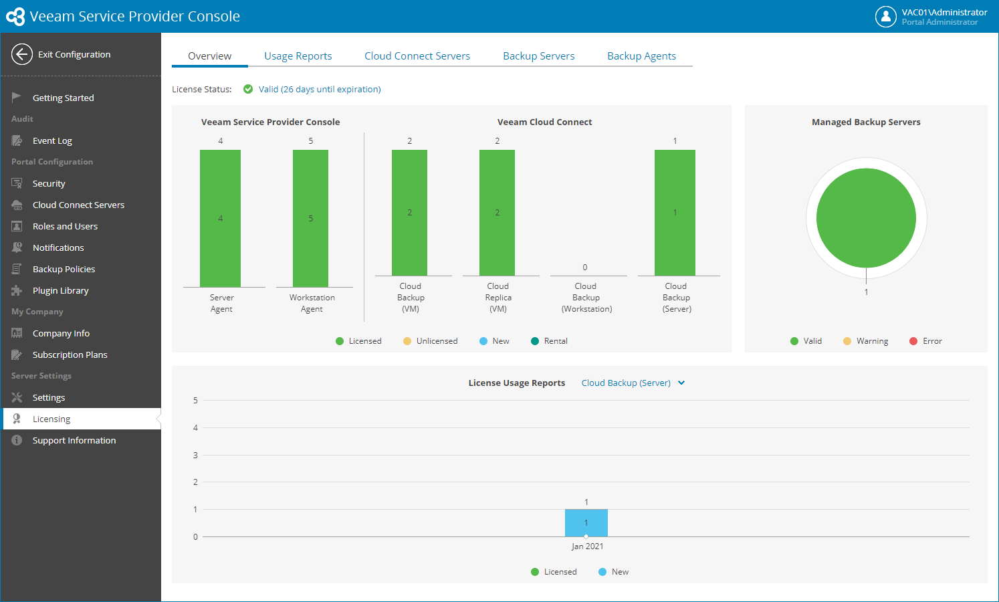Viewport: 999px width, 602px height.
Task: Toggle Licensed series in License Usage Reports legend
Action: pos(554,572)
